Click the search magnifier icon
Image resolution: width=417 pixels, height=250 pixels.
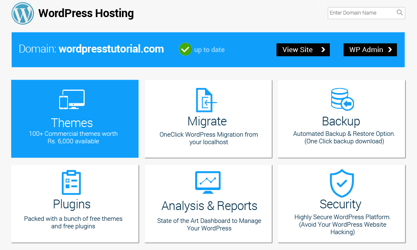pyautogui.click(x=399, y=13)
